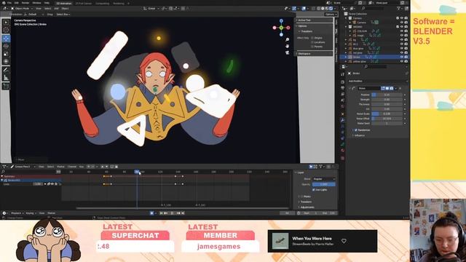Select the Add Cube tool

6,86
